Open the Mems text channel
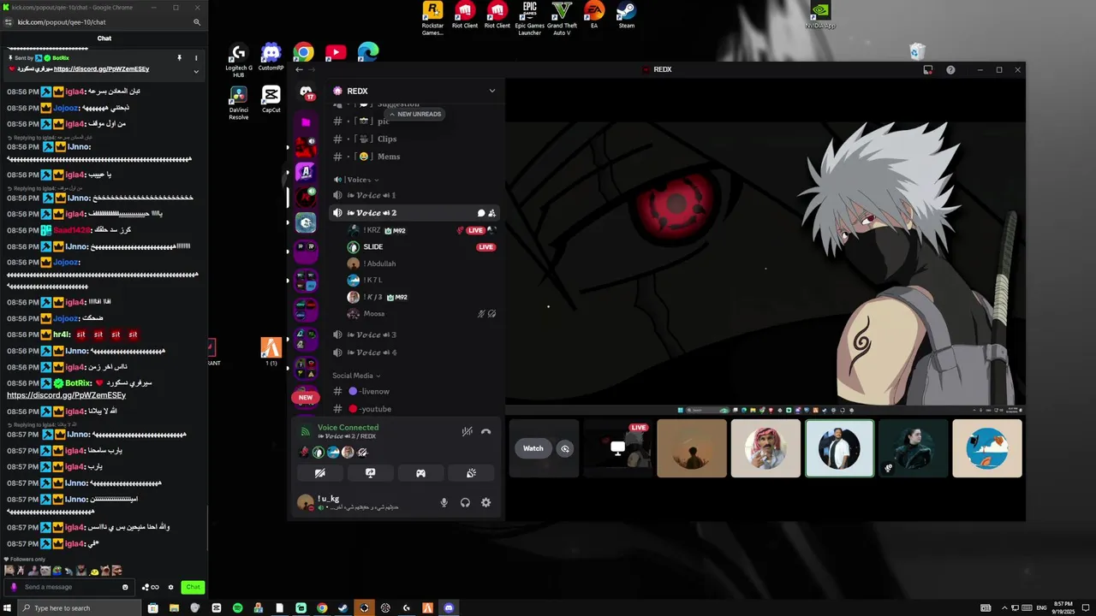Screen dimensions: 1096x616 point(415,157)
